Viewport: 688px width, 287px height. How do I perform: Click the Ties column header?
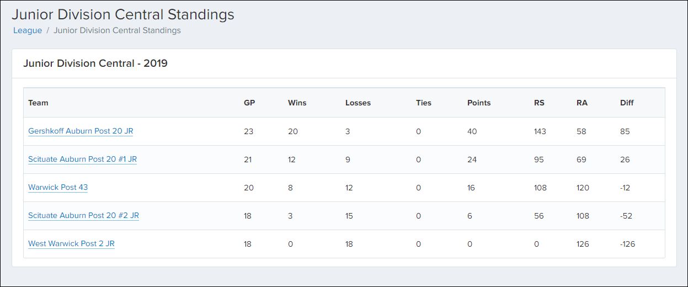tap(424, 103)
